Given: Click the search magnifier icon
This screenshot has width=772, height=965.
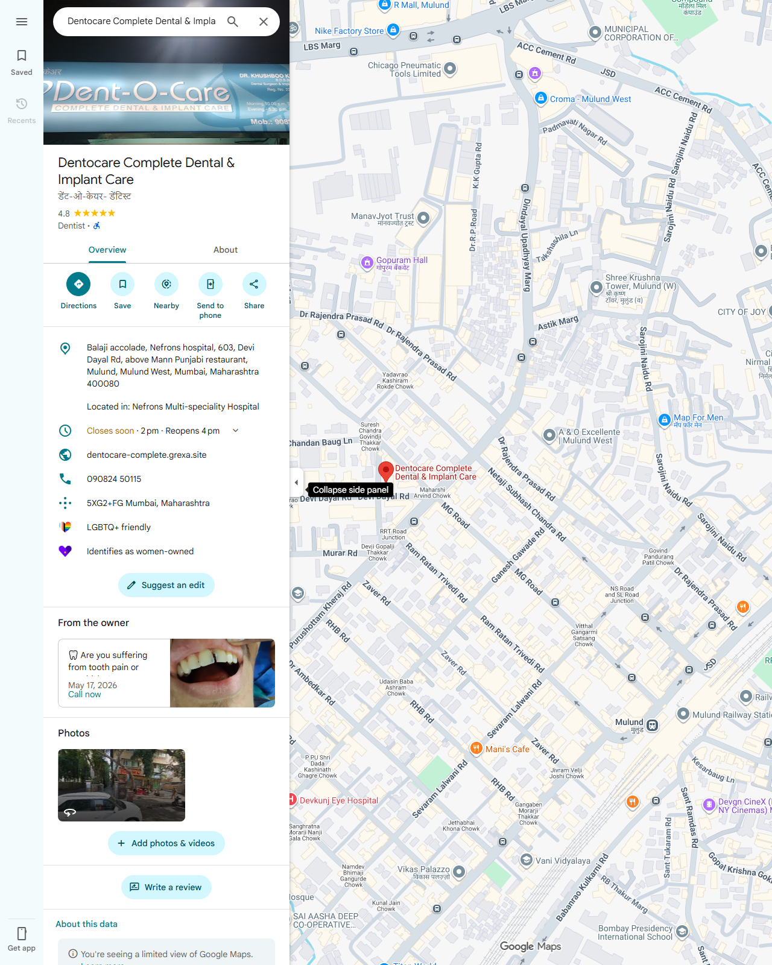Looking at the screenshot, I should pos(233,22).
